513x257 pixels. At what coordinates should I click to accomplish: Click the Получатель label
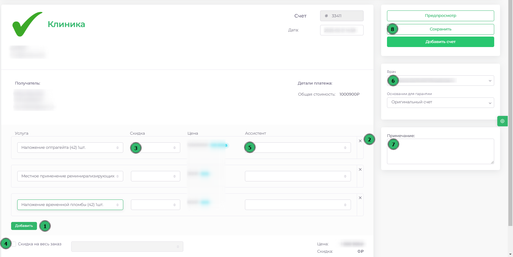click(27, 83)
